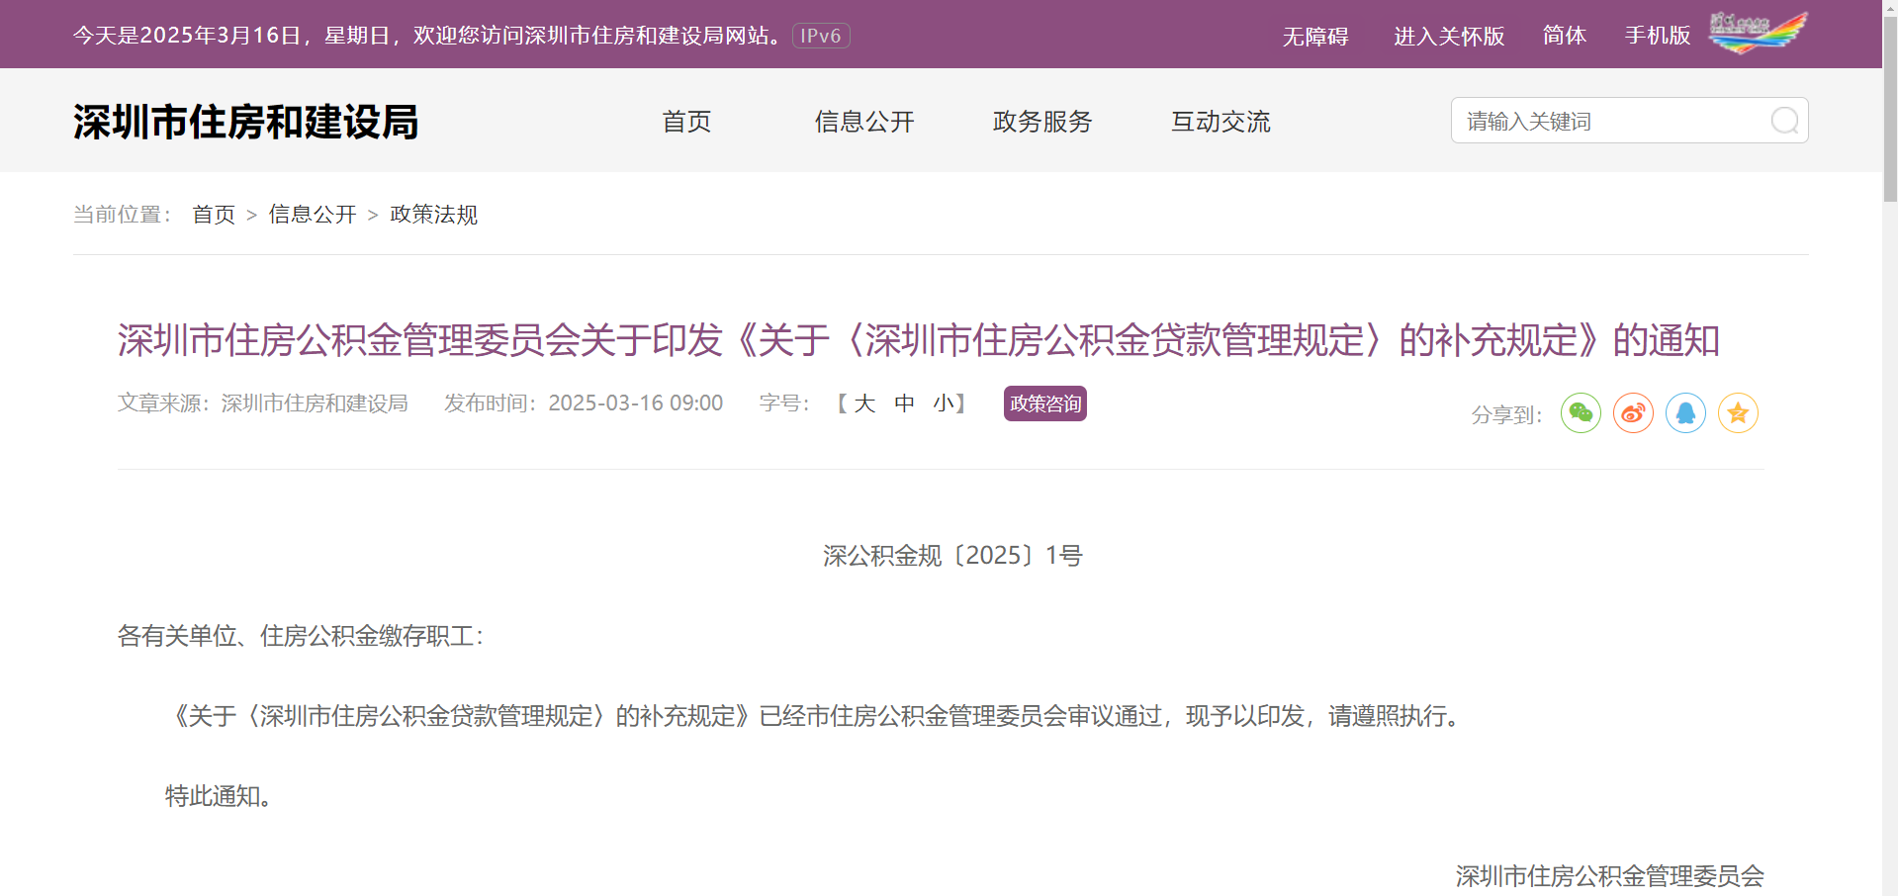Click the IPv6 badge
The width and height of the screenshot is (1898, 896).
point(821,36)
